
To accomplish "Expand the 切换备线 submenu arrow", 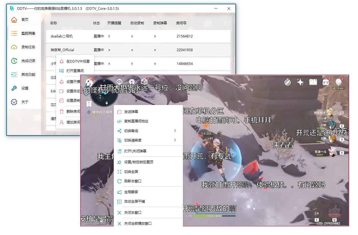I will coord(175,131).
